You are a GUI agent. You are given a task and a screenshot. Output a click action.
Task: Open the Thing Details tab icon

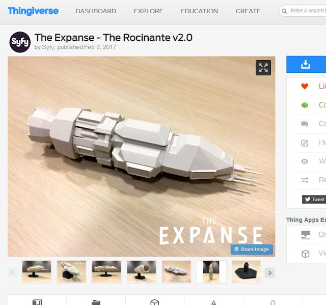(x=37, y=302)
